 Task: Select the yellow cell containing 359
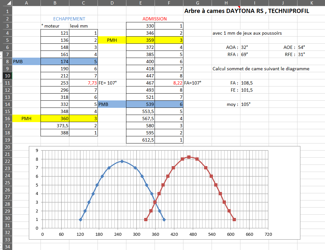[x=140, y=40]
